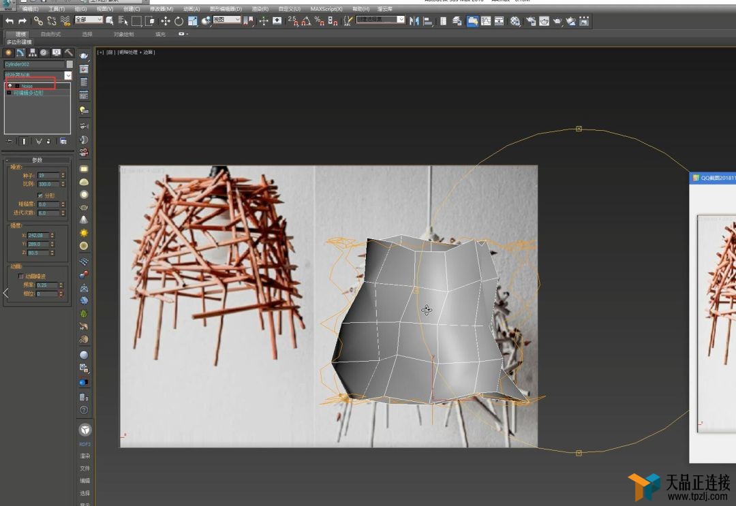Select the Select and Link chain tool
The height and width of the screenshot is (506, 736).
pos(38,20)
